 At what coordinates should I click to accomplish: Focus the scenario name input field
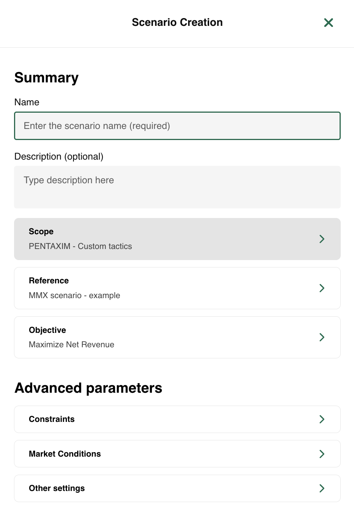coord(177,126)
